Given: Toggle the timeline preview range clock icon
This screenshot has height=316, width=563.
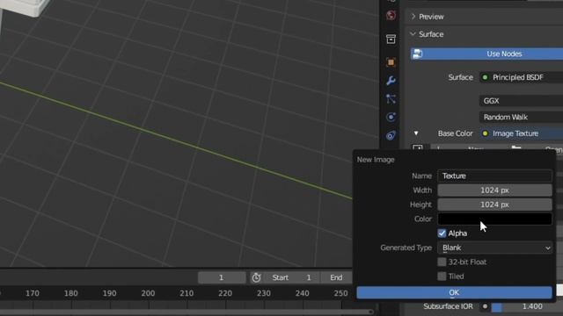Looking at the screenshot, I should 256,277.
